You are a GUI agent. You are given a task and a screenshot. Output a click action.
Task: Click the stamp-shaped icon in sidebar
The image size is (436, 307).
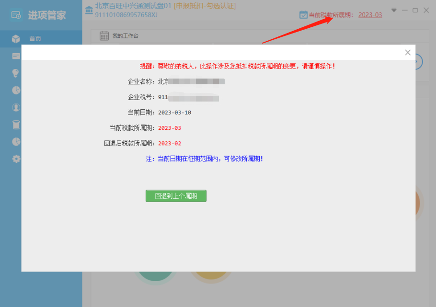click(16, 124)
